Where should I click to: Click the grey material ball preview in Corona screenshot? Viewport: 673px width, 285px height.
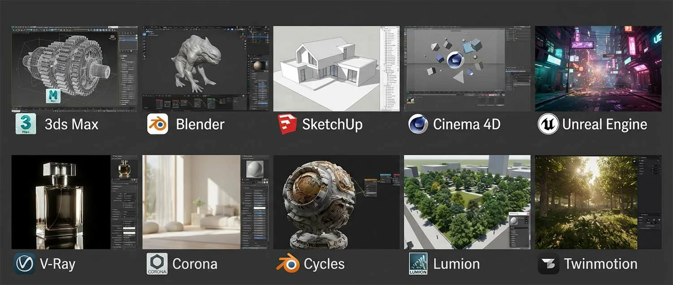coord(255,169)
